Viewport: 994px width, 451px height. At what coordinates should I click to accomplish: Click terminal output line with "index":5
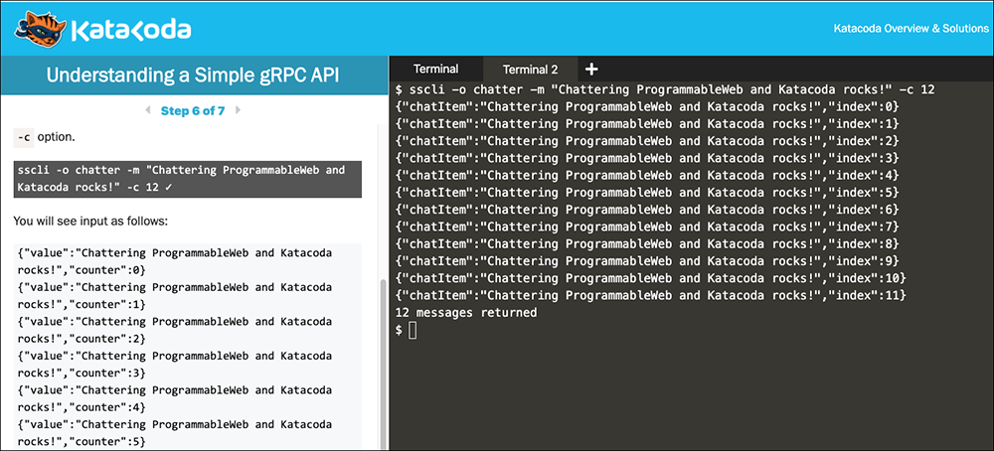[647, 192]
